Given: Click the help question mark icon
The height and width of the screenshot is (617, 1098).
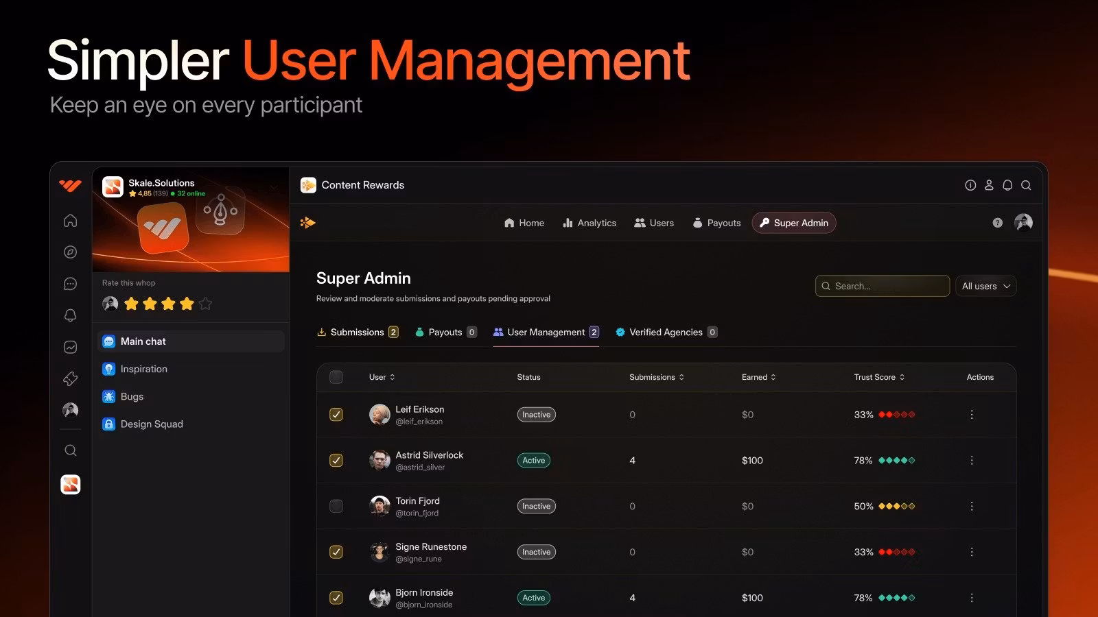Looking at the screenshot, I should point(997,223).
